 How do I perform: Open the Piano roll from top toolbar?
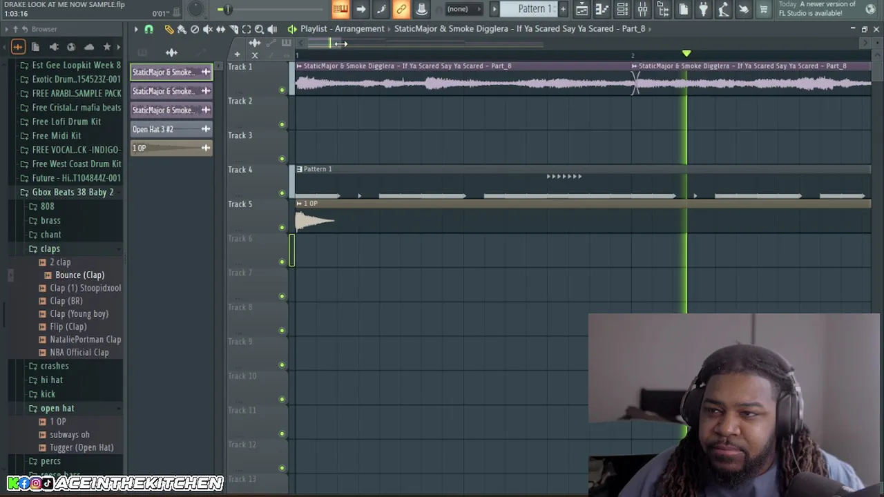(602, 9)
